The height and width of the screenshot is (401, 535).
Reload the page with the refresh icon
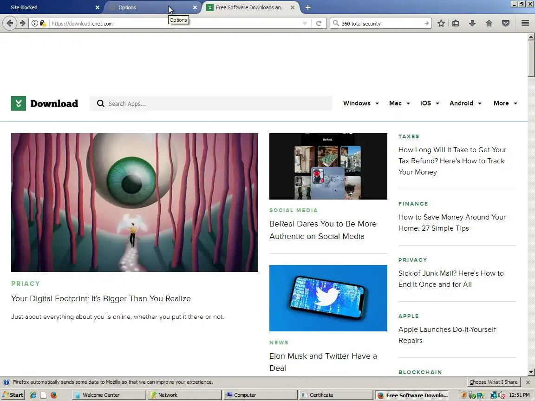tap(319, 23)
